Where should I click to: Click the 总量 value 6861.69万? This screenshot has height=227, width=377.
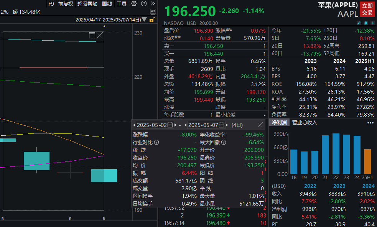point(200,61)
